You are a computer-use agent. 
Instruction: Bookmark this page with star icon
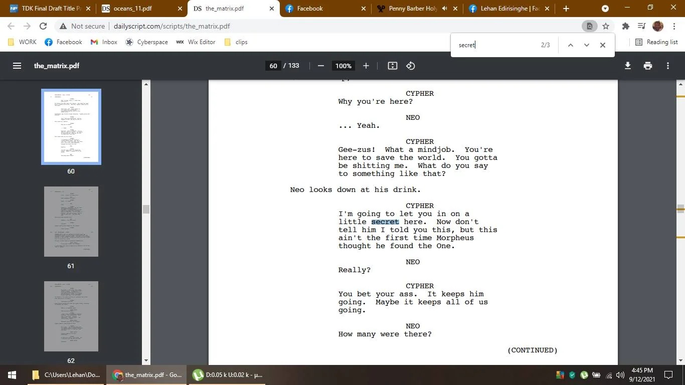[x=606, y=26]
